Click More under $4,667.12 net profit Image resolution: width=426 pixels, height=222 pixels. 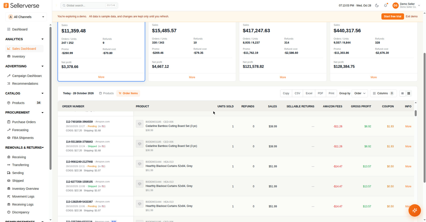[x=192, y=77]
